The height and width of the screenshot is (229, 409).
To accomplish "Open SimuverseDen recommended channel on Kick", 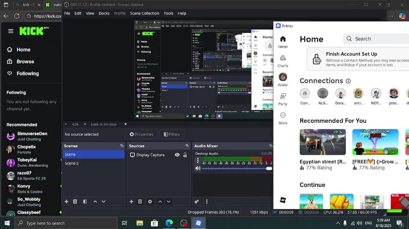I will (32, 136).
